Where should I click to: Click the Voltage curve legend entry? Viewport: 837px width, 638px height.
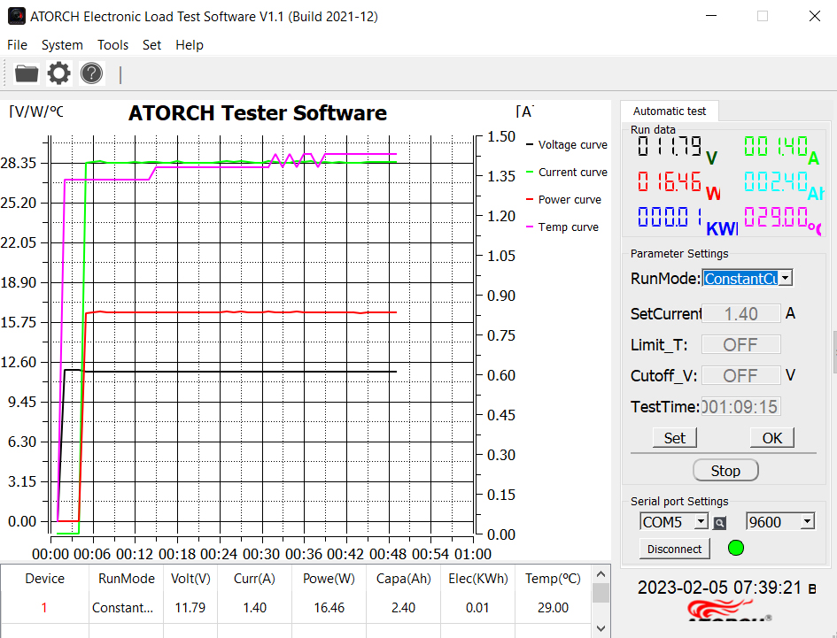tap(567, 144)
